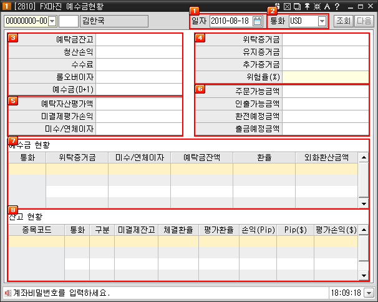The width and height of the screenshot is (378, 302).
Task: Click up arrow of 잔고 현황 scrollbar
Action: coord(364,230)
